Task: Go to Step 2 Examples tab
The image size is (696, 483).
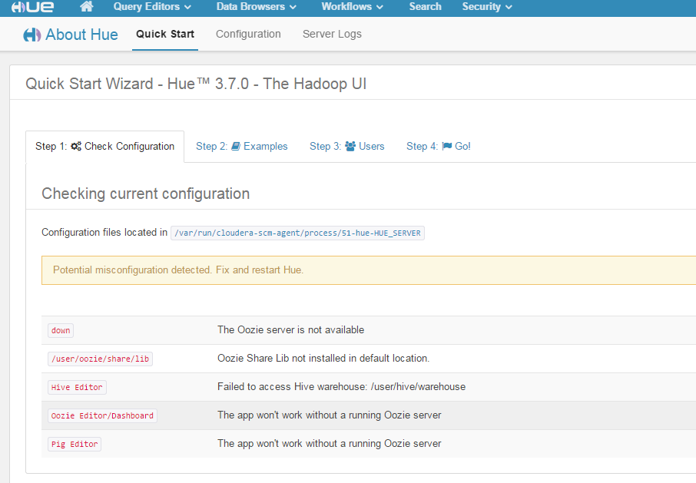Action: click(x=241, y=147)
